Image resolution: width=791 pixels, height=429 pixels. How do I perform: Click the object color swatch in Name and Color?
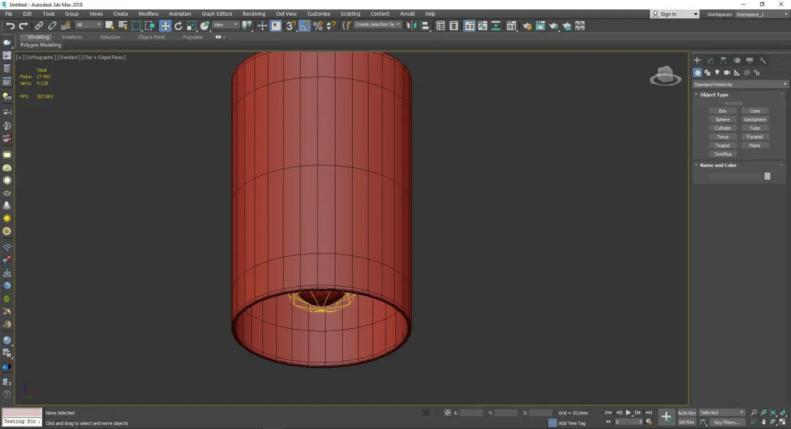tap(767, 176)
